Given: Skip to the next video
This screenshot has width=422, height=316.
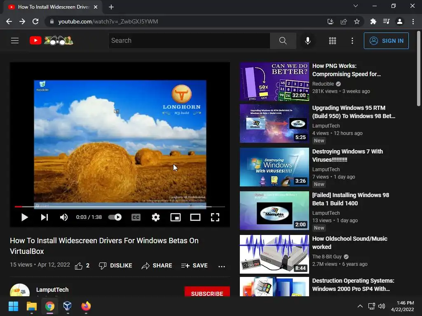Looking at the screenshot, I should (x=45, y=217).
